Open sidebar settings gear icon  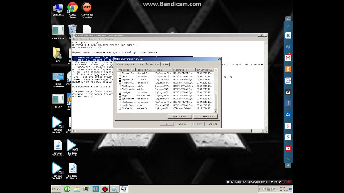pos(288,19)
